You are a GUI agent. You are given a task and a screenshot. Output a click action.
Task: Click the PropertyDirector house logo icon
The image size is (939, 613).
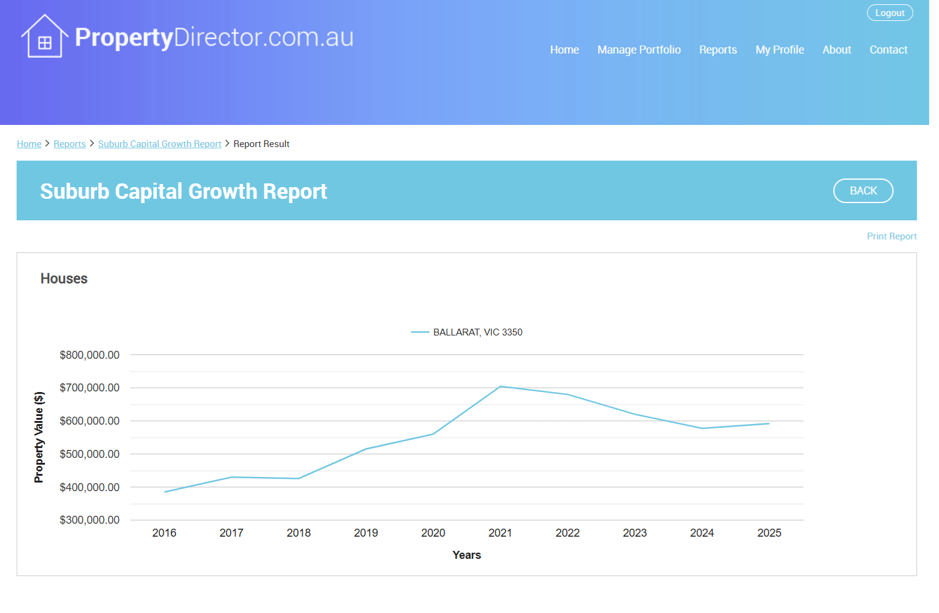44,37
